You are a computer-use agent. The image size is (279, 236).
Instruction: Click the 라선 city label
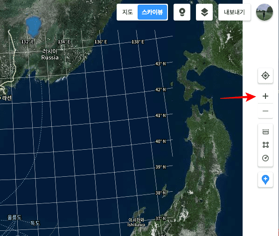pyautogui.click(x=7, y=98)
